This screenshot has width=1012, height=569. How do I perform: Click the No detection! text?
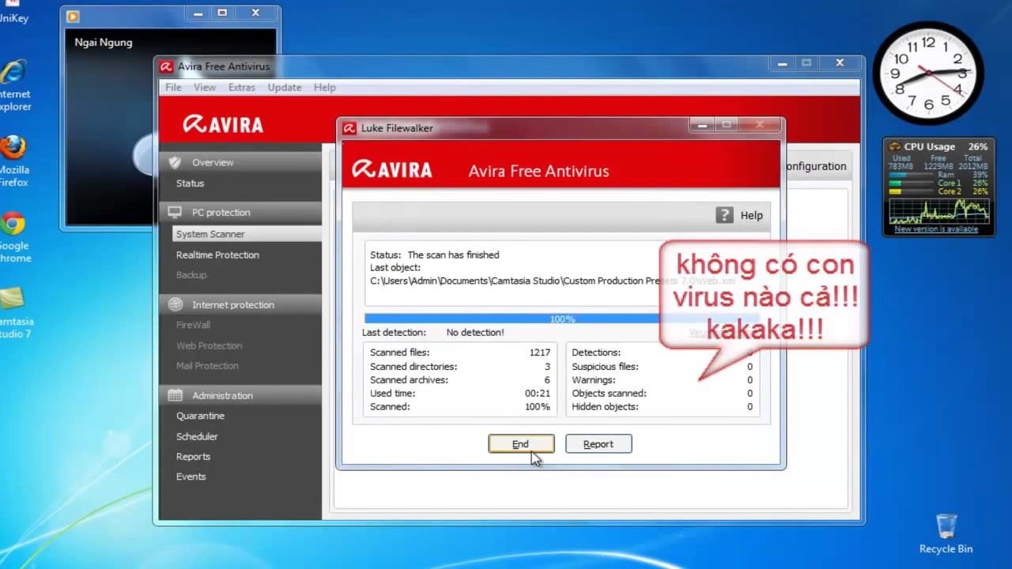point(475,333)
